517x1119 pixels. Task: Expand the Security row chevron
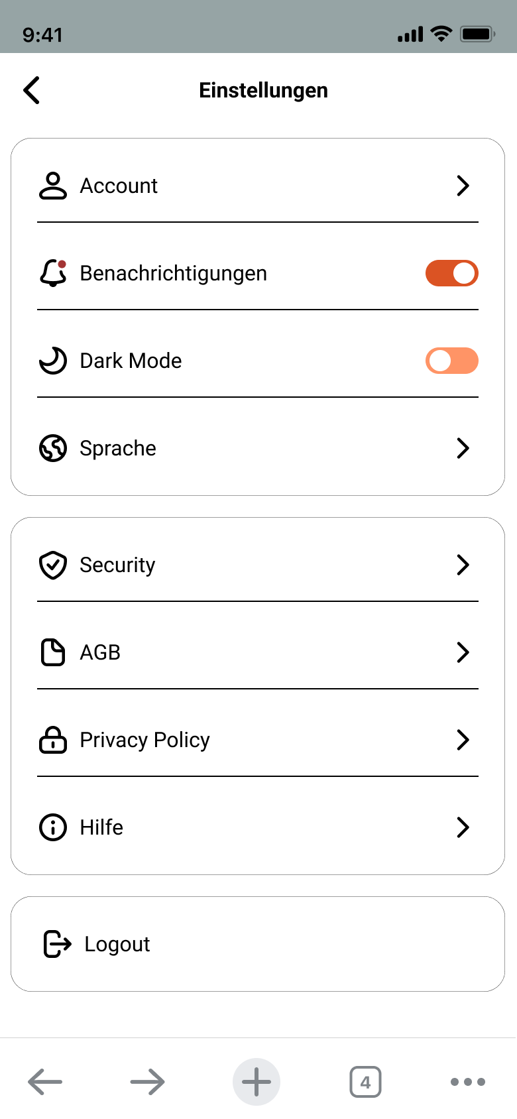463,565
